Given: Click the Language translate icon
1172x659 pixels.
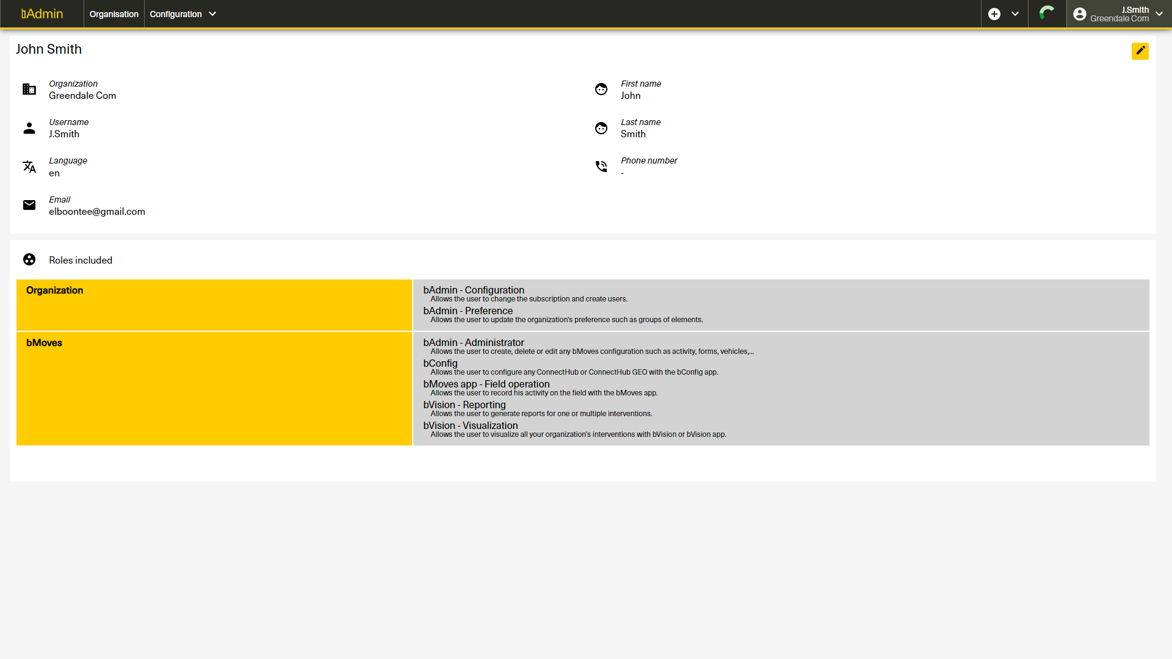Looking at the screenshot, I should coord(29,167).
